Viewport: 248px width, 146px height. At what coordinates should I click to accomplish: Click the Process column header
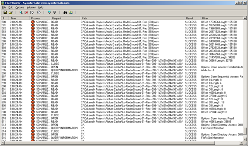40,18
